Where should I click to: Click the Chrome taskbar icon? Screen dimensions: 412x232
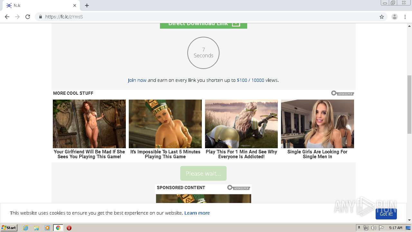58,228
